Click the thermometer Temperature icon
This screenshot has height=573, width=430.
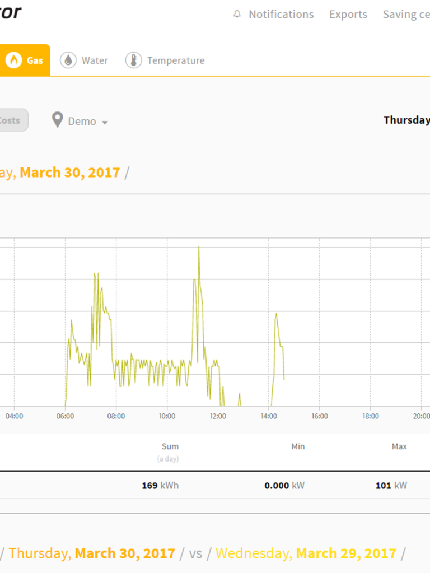133,60
